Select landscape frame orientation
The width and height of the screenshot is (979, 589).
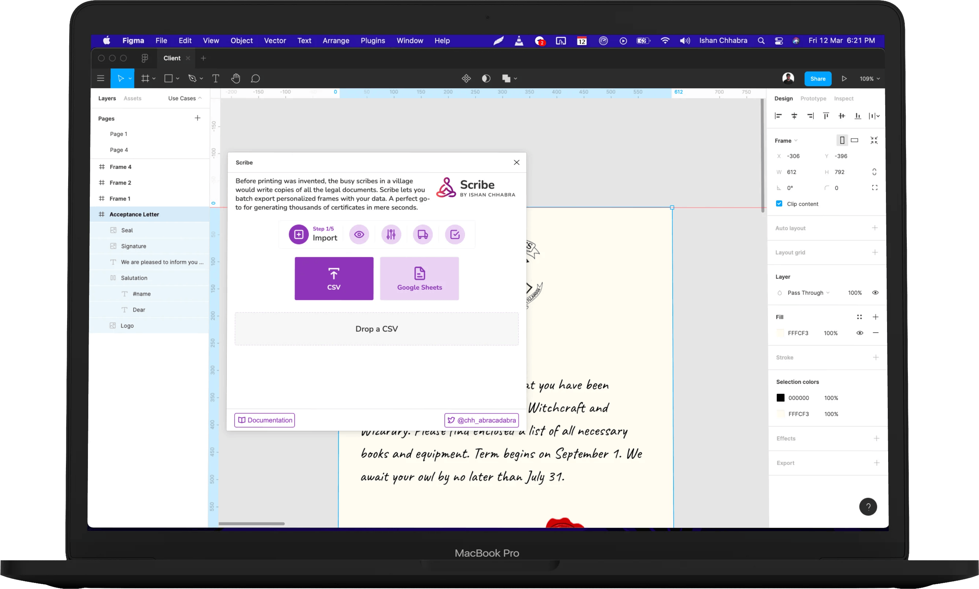(x=854, y=141)
